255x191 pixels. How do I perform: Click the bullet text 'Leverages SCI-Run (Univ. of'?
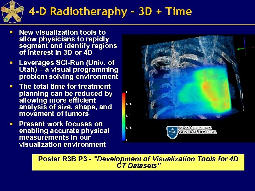pos(67,63)
